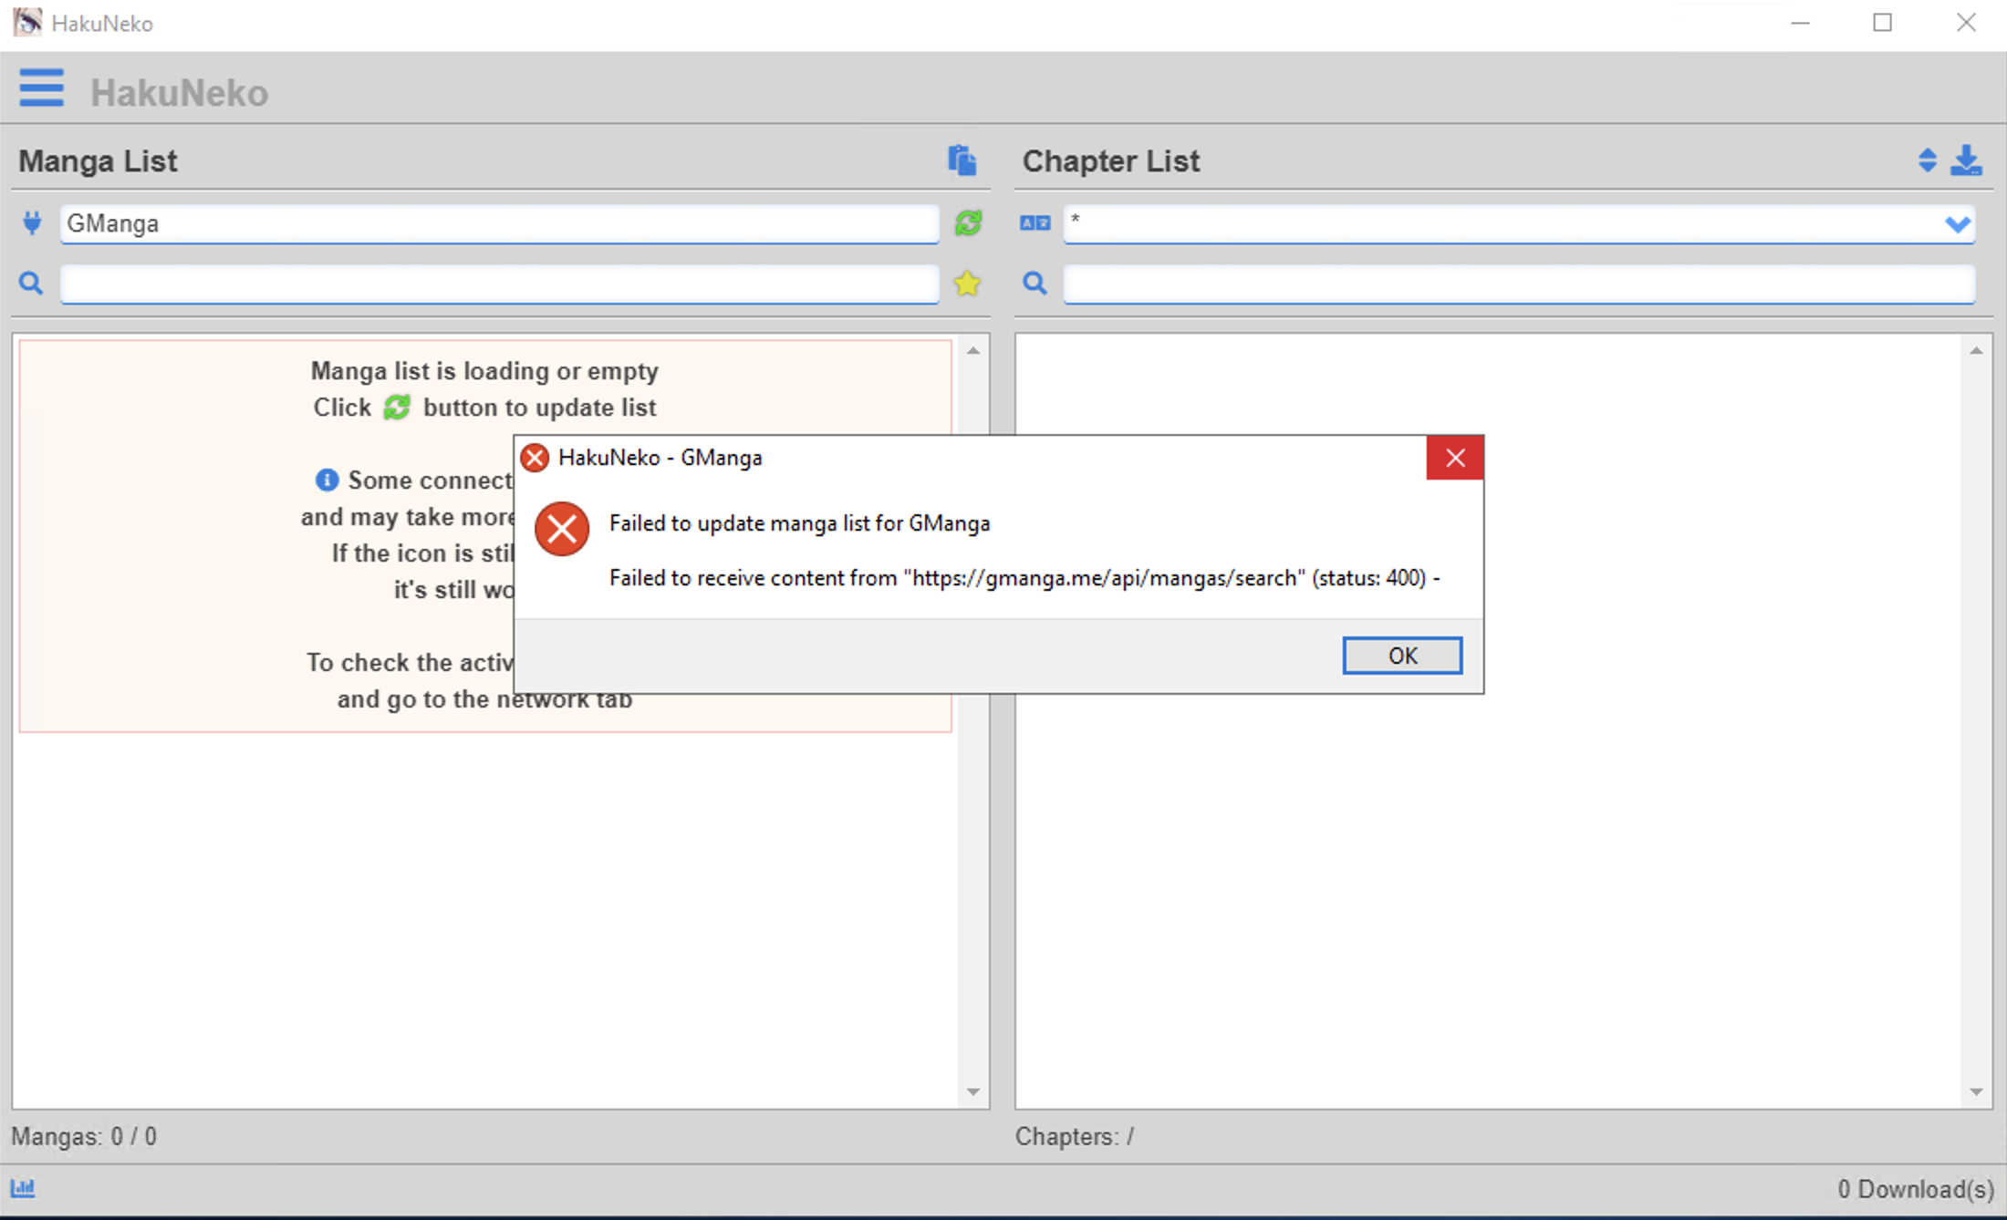Open the status bar chart icon
2007x1220 pixels.
coord(23,1188)
